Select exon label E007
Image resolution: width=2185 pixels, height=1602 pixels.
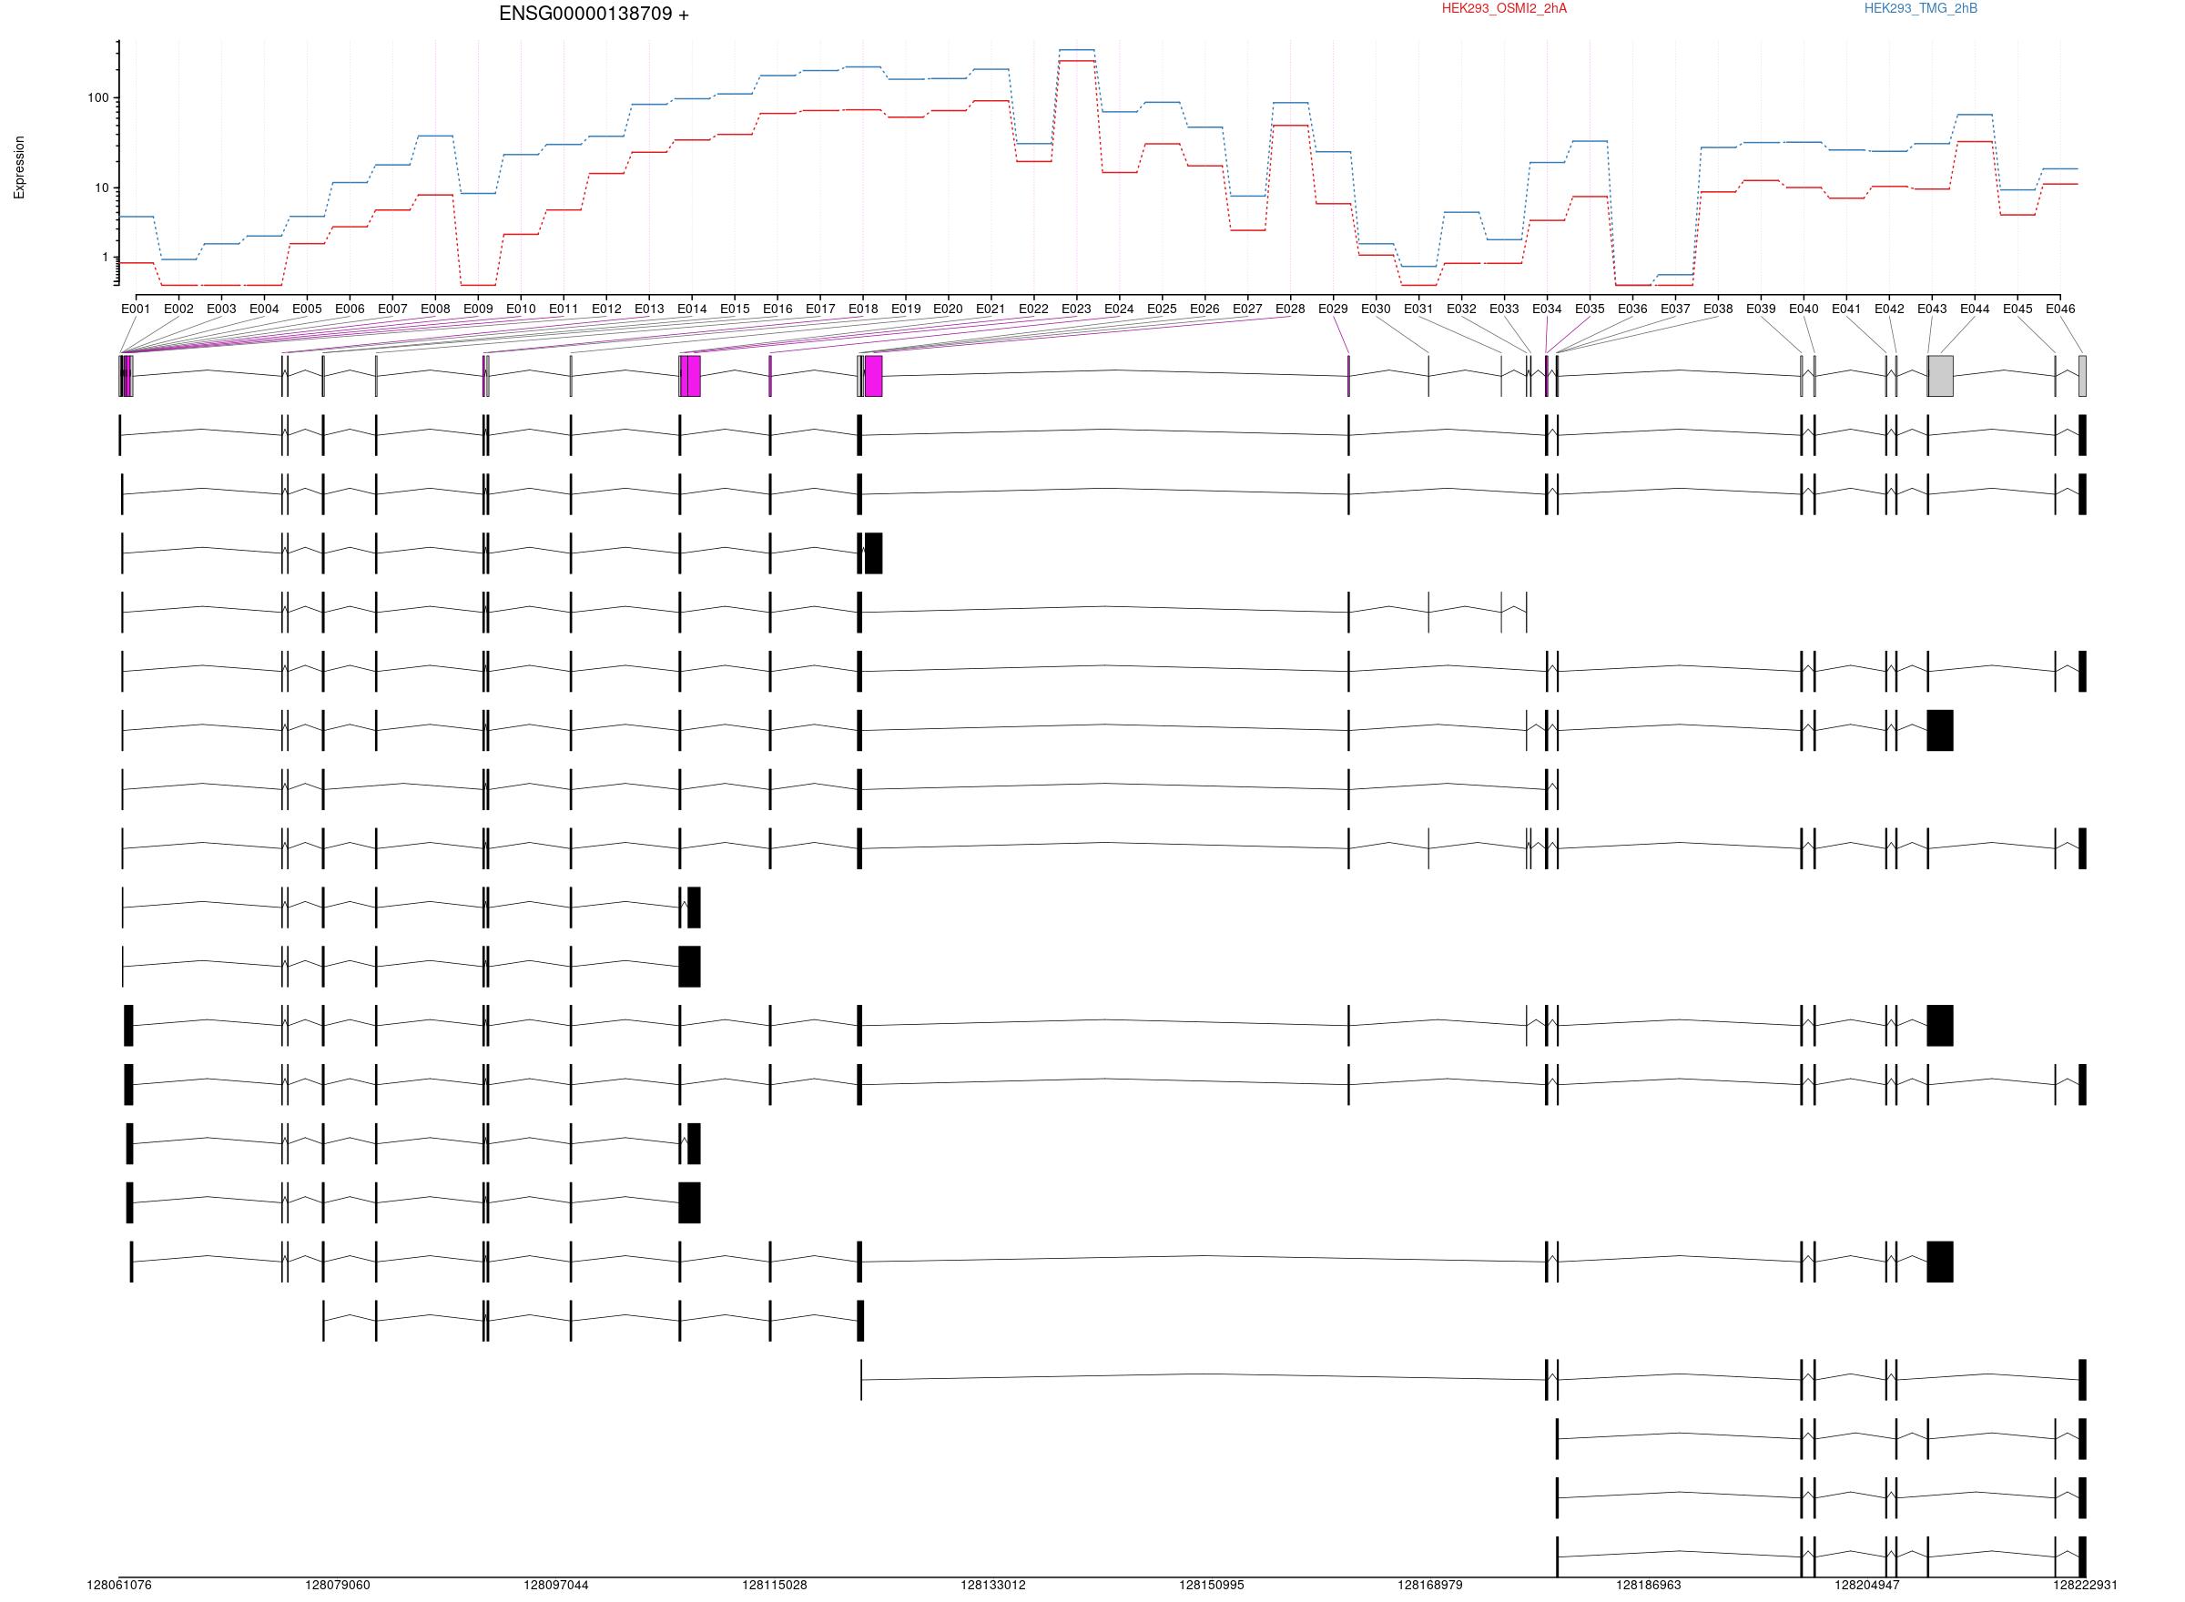(392, 309)
